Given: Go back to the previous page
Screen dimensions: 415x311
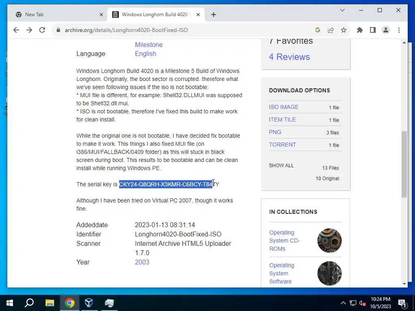Looking at the screenshot, I should tap(16, 30).
